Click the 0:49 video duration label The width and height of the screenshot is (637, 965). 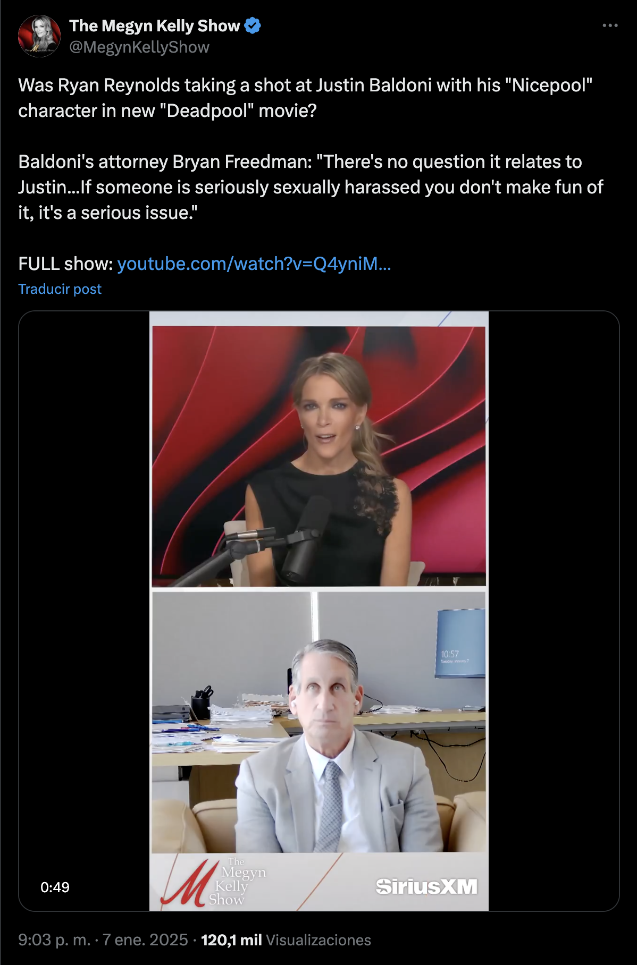(55, 887)
